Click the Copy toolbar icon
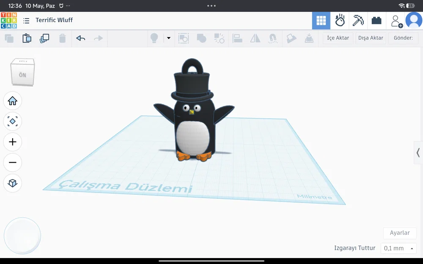 click(x=9, y=38)
